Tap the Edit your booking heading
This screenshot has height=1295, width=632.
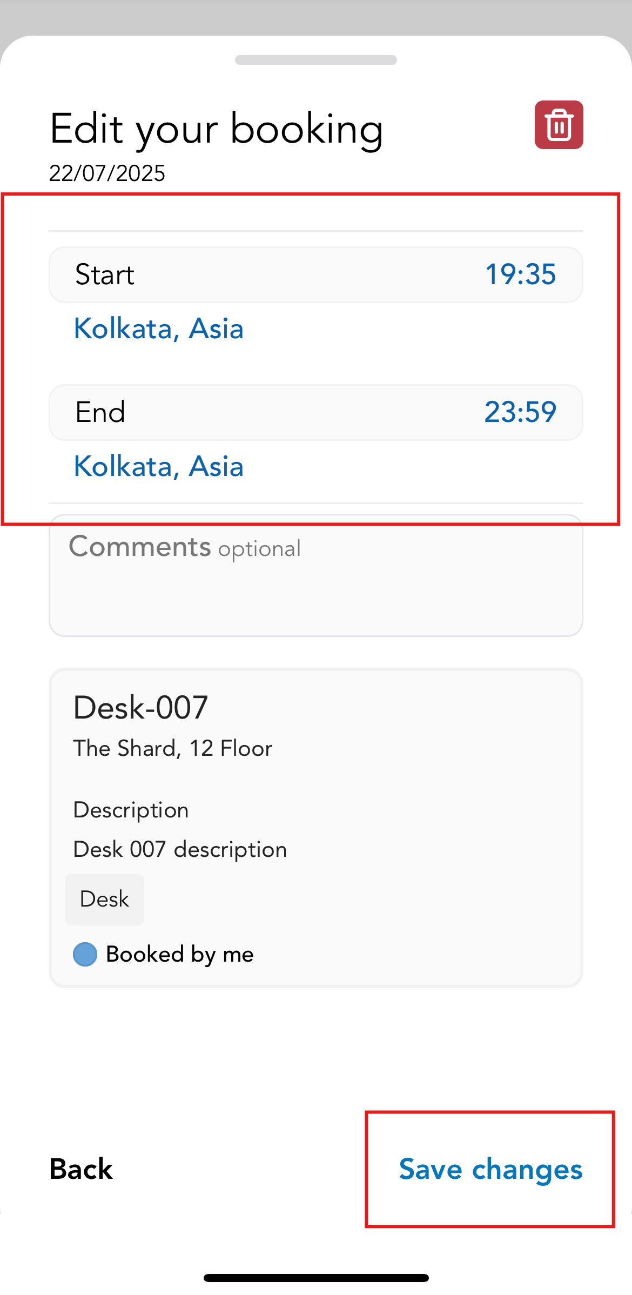216,129
